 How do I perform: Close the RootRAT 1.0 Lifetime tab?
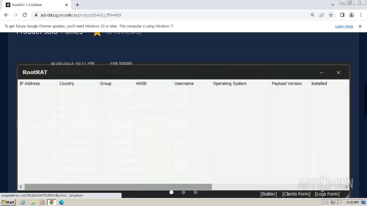coord(67,5)
